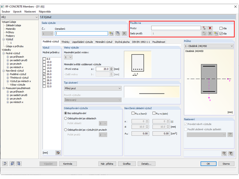Cancel with the Storno button
239x179 pixels.
click(226, 164)
